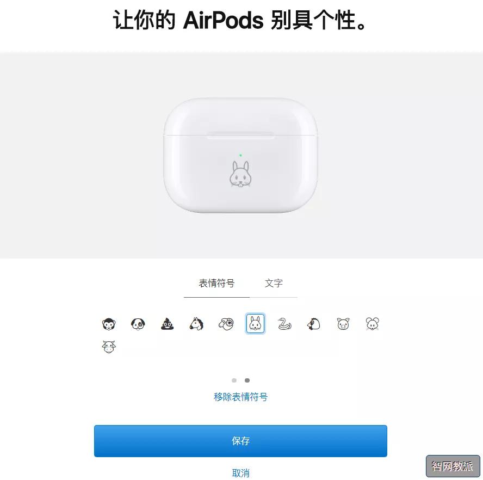
Task: Go to first emoji page dot
Action: pos(234,380)
